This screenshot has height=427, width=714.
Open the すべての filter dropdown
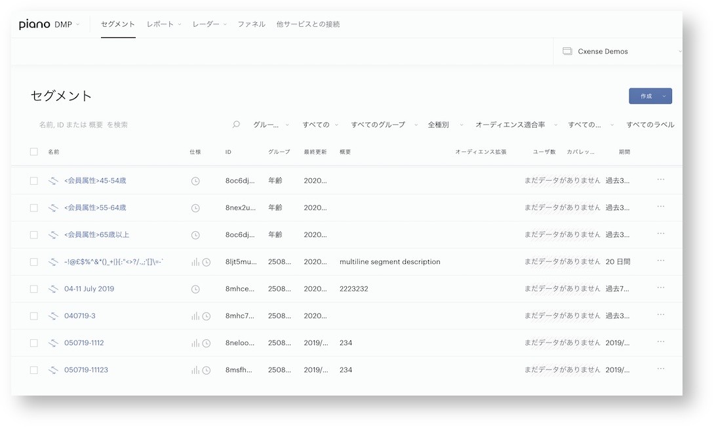pyautogui.click(x=320, y=124)
